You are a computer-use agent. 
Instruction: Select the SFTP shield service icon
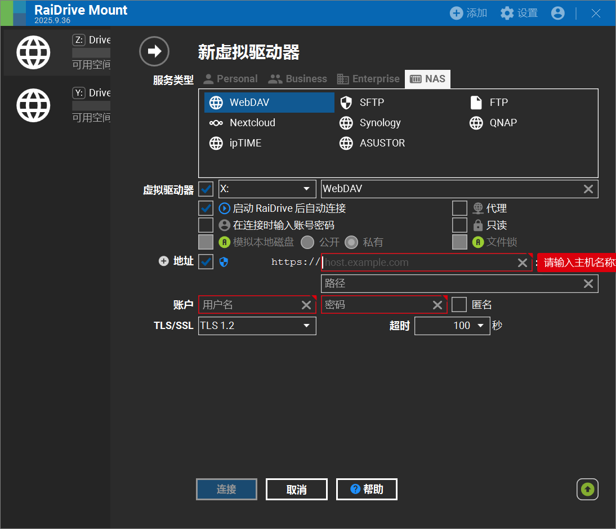[346, 103]
